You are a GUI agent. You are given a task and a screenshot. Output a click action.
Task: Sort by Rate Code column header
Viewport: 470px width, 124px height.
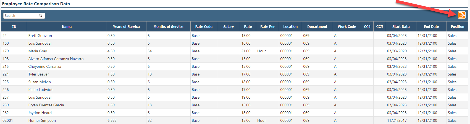click(x=204, y=27)
